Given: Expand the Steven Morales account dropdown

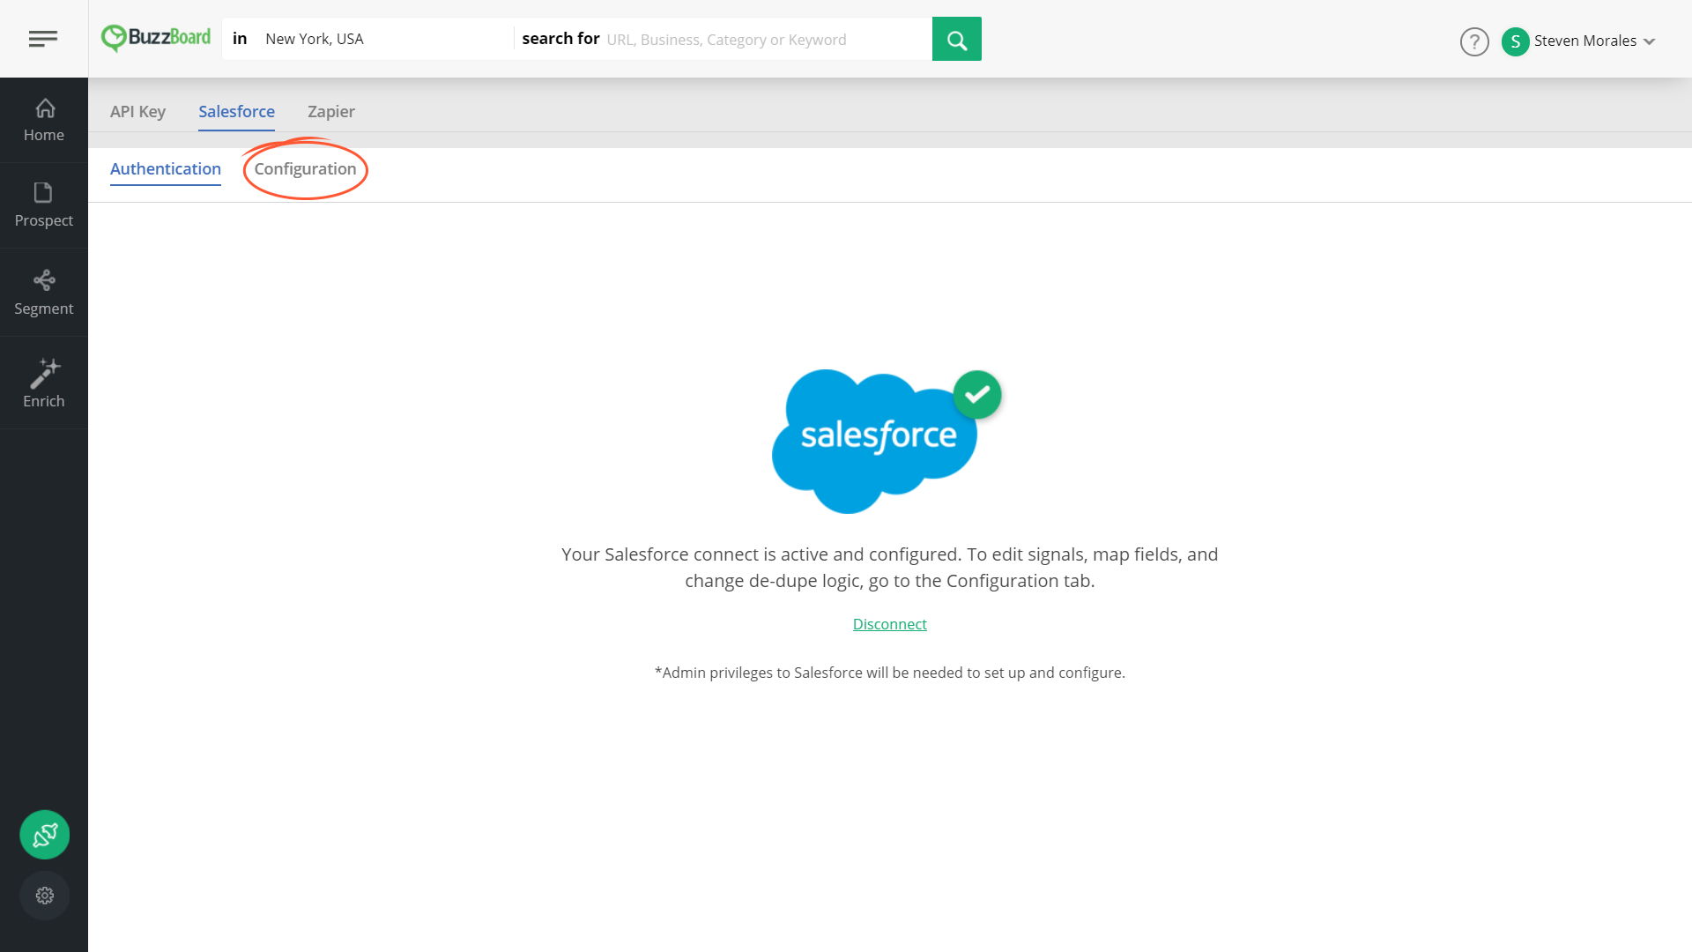Looking at the screenshot, I should pos(1650,41).
